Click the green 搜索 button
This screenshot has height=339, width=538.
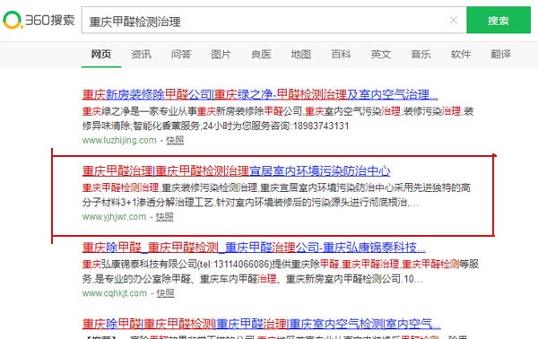[x=499, y=21]
